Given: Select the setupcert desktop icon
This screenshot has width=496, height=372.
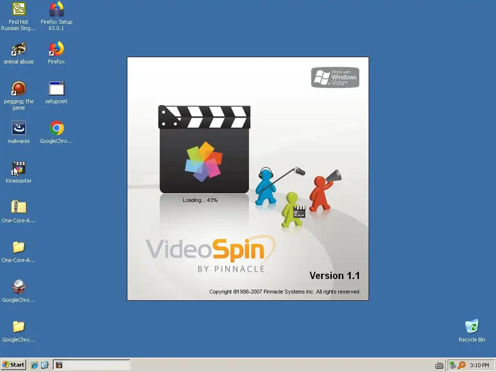Looking at the screenshot, I should pos(56,93).
